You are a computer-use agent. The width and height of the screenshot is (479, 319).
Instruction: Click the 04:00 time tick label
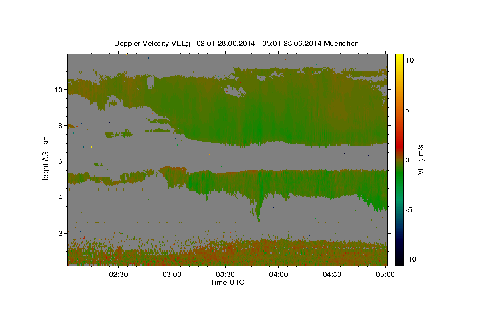click(279, 275)
